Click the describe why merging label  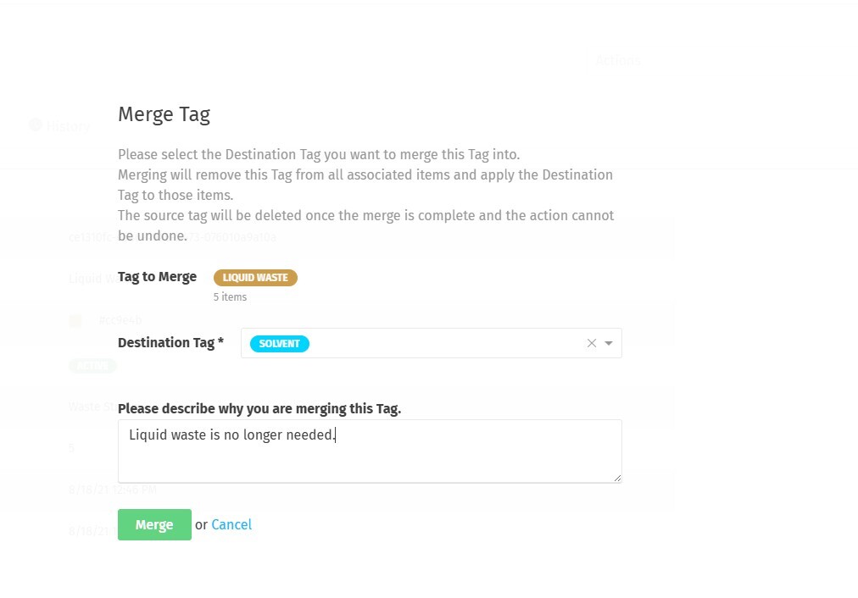259,408
